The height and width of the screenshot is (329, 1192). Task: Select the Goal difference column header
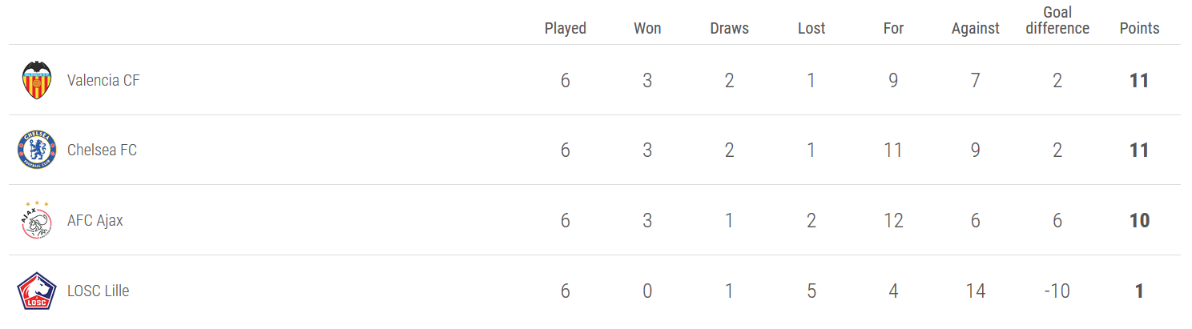click(x=1057, y=20)
